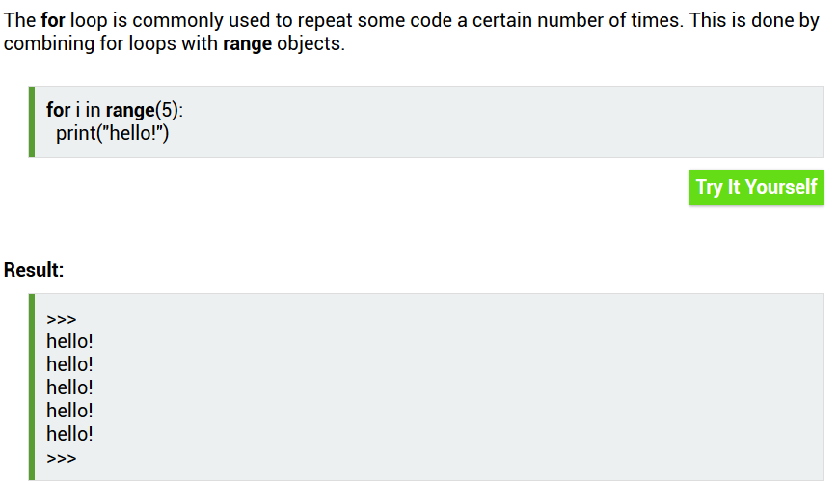Viewport: 837px width, 481px height.
Task: Click the first >>> prompt in the result
Action: point(61,319)
